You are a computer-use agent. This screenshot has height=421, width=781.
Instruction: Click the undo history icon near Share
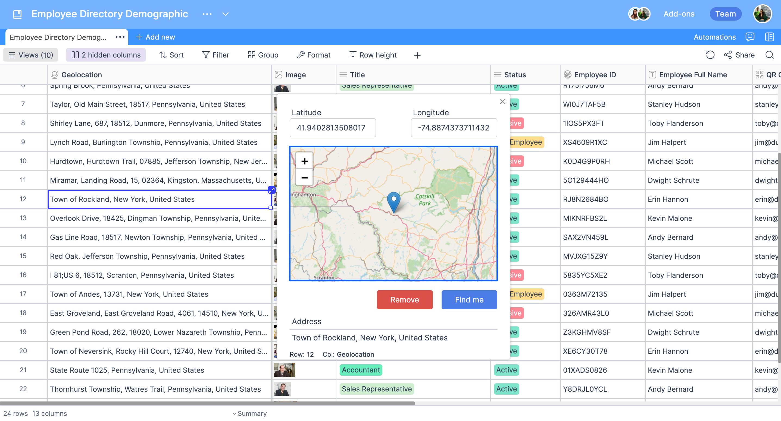(x=710, y=55)
